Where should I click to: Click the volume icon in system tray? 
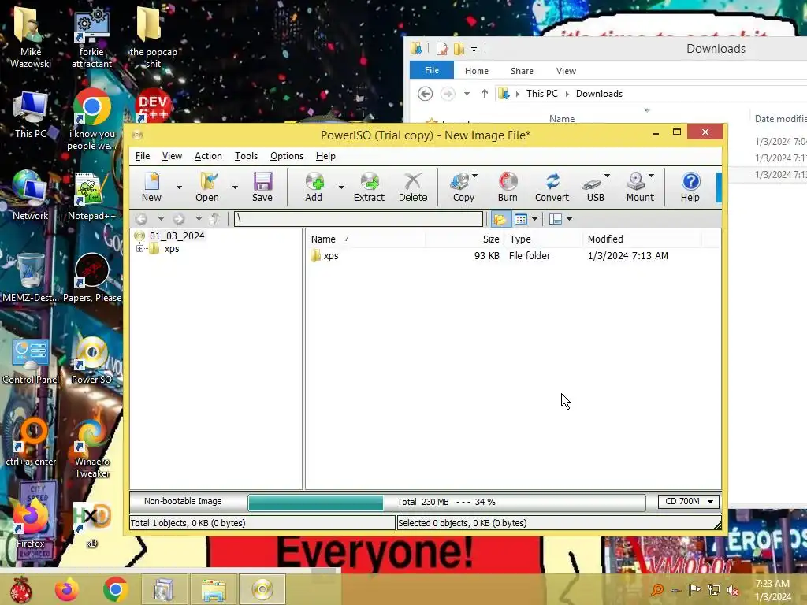click(732, 590)
